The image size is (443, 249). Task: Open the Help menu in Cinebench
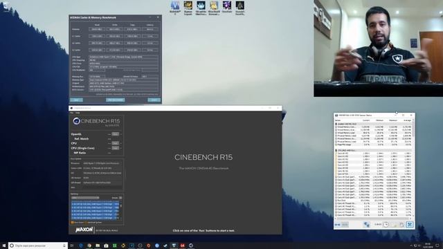[x=78, y=113]
